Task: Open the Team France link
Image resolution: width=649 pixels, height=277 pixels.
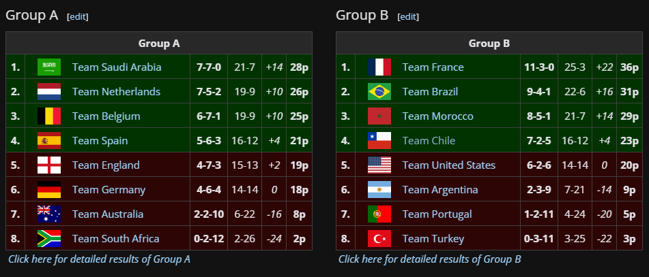Action: [433, 67]
